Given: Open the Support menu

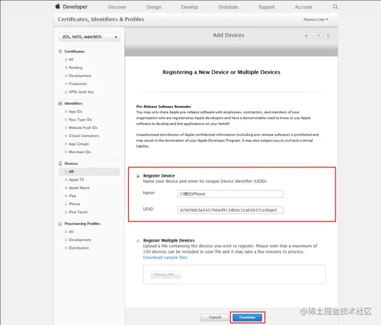Looking at the screenshot, I should click(267, 7).
